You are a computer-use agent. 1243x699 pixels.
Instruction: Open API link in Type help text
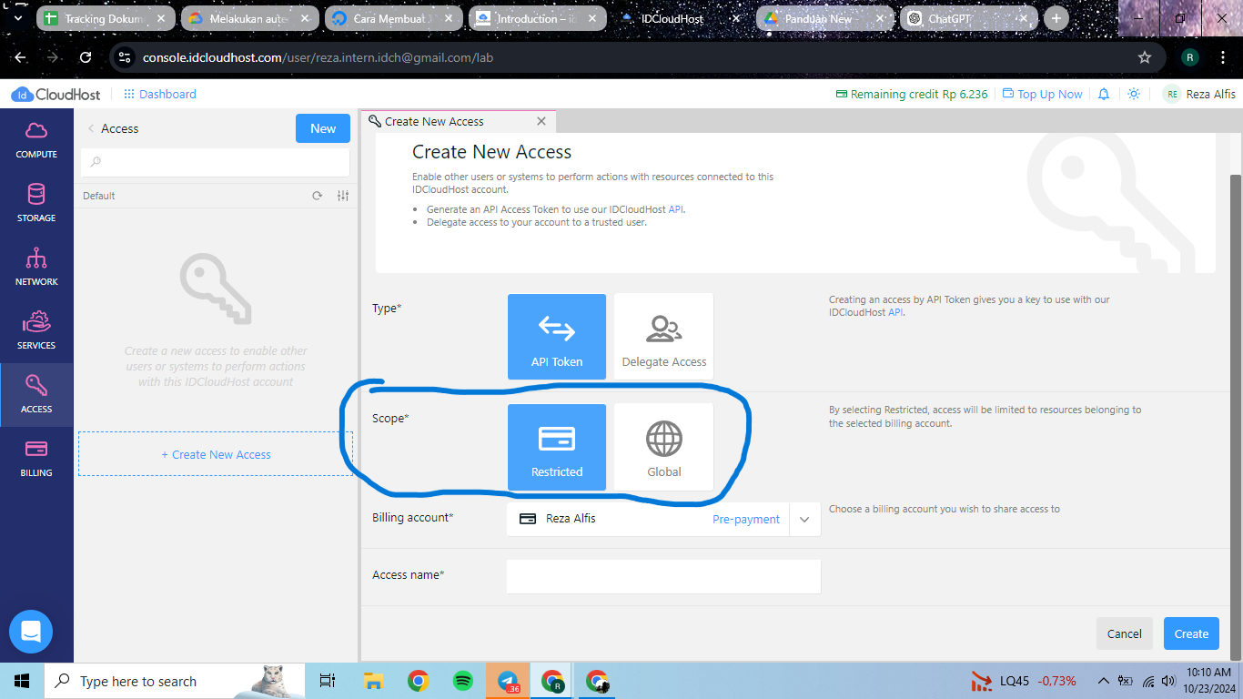click(895, 312)
